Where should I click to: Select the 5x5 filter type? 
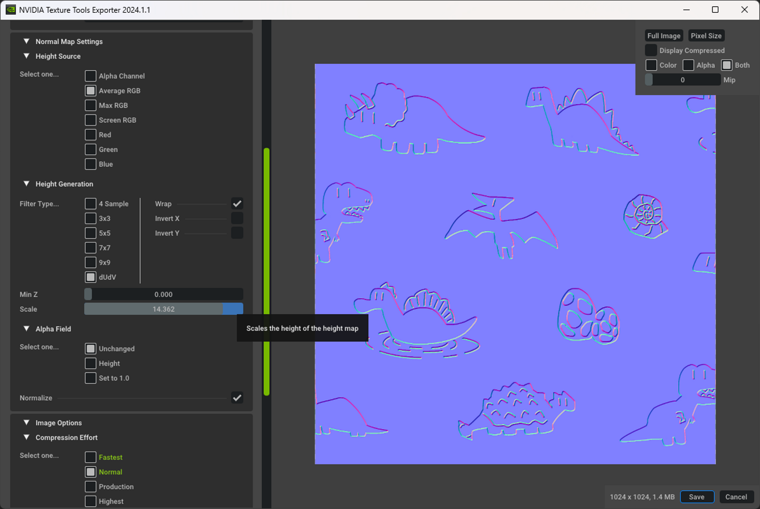[x=91, y=233]
